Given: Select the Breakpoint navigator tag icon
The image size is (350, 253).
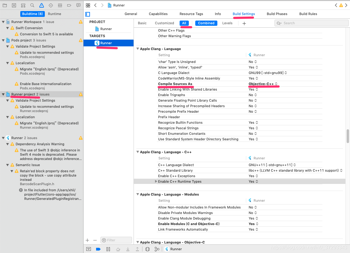Looking at the screenshot, I should [69, 5].
